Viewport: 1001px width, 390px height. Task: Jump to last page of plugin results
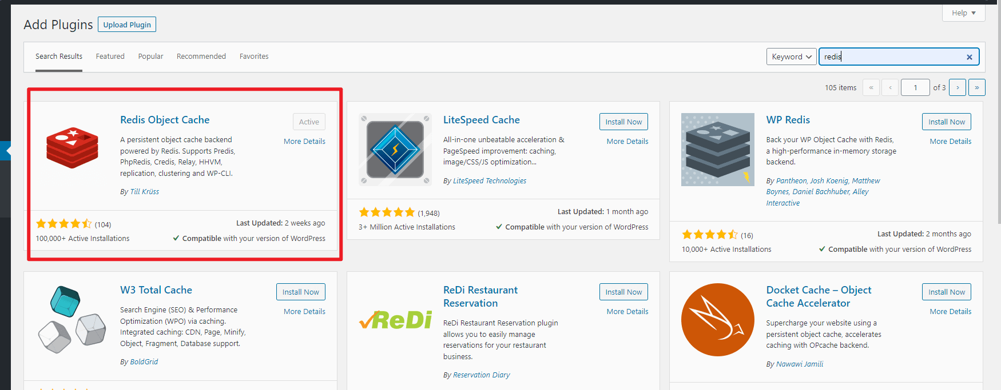click(x=976, y=87)
